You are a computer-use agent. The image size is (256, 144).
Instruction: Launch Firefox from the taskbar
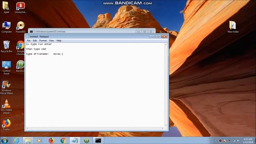[x=51, y=140]
